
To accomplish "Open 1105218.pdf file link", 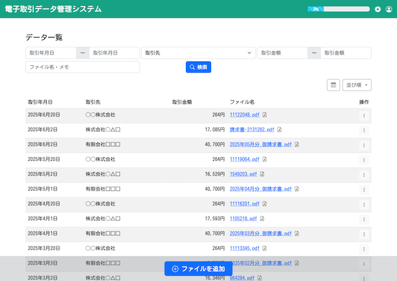I will pyautogui.click(x=243, y=218).
